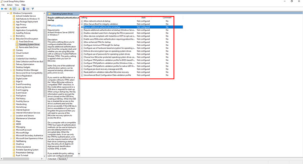Click the Forward arrow in the toolbar
This screenshot has width=303, height=164.
point(6,9)
